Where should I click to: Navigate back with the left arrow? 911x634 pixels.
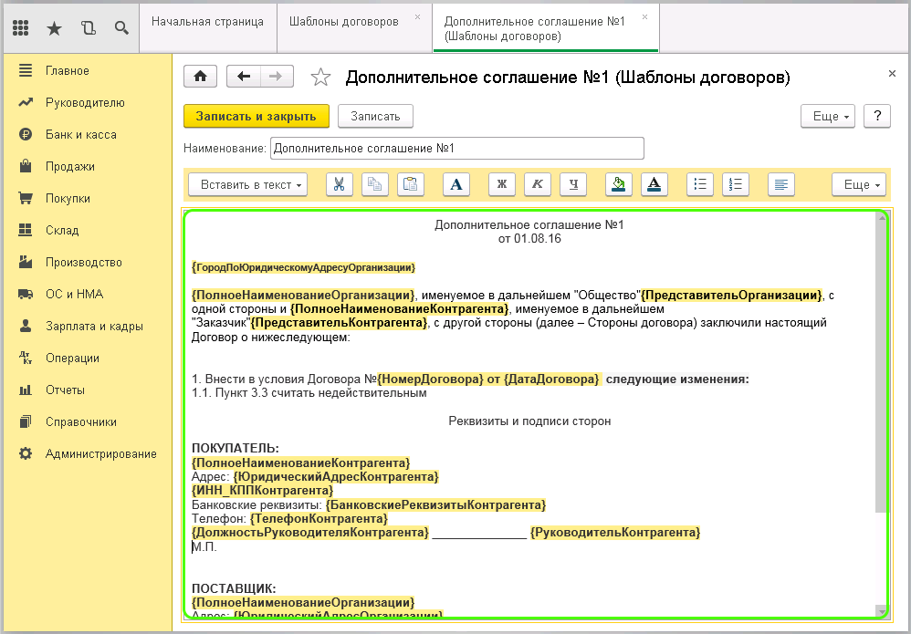click(x=244, y=77)
